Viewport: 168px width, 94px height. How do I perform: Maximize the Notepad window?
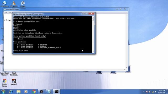point(120,9)
